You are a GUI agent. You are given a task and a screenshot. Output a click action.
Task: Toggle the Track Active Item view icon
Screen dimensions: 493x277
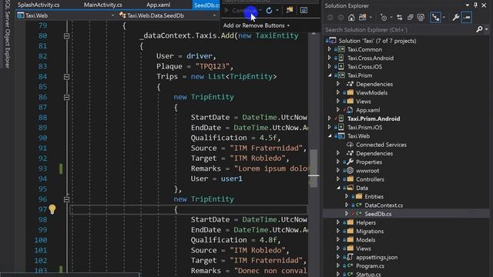[435, 18]
